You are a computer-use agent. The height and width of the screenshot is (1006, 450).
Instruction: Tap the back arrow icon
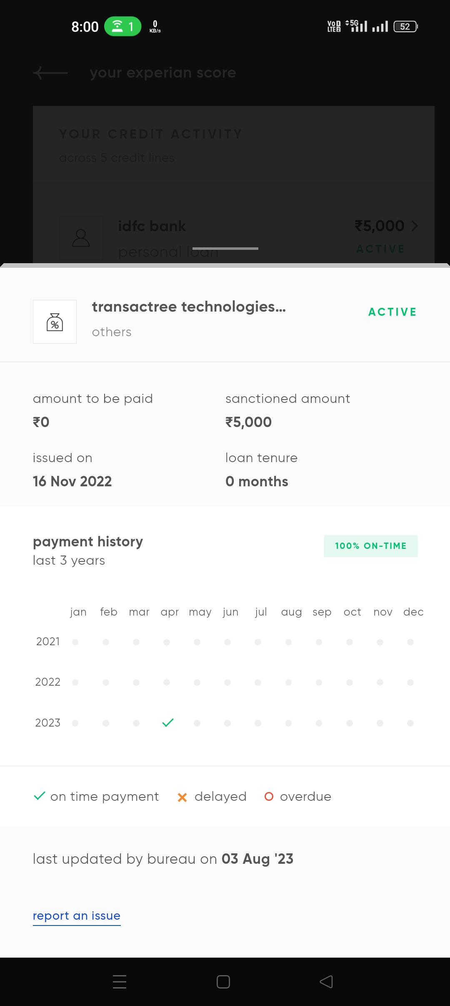50,73
